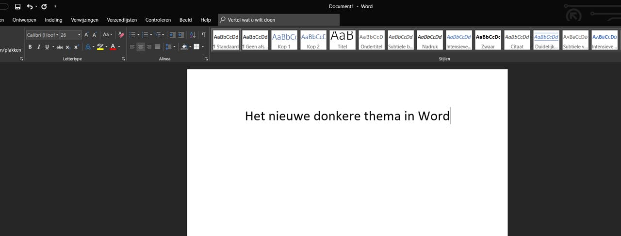The width and height of the screenshot is (621, 236).
Task: Apply the Citaat style
Action: (x=517, y=40)
